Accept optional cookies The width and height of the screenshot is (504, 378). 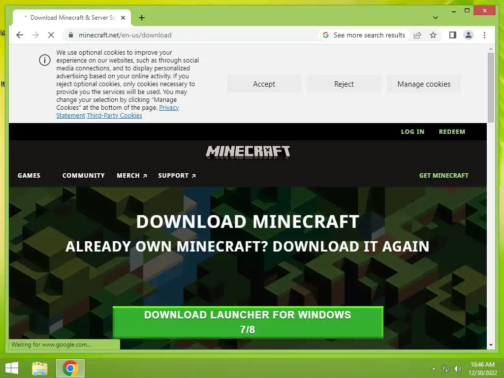pyautogui.click(x=264, y=84)
